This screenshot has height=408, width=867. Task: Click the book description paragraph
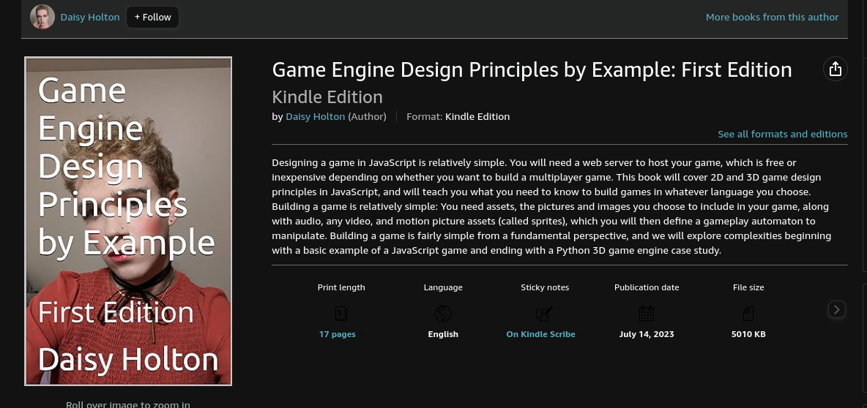(x=551, y=206)
